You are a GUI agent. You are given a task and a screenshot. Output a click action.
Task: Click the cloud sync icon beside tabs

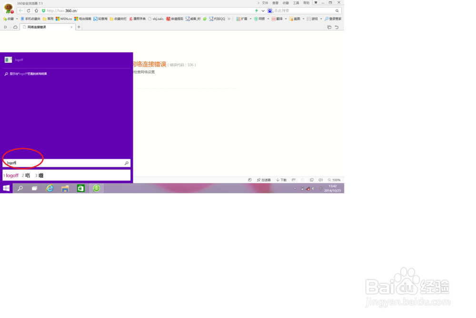15,27
